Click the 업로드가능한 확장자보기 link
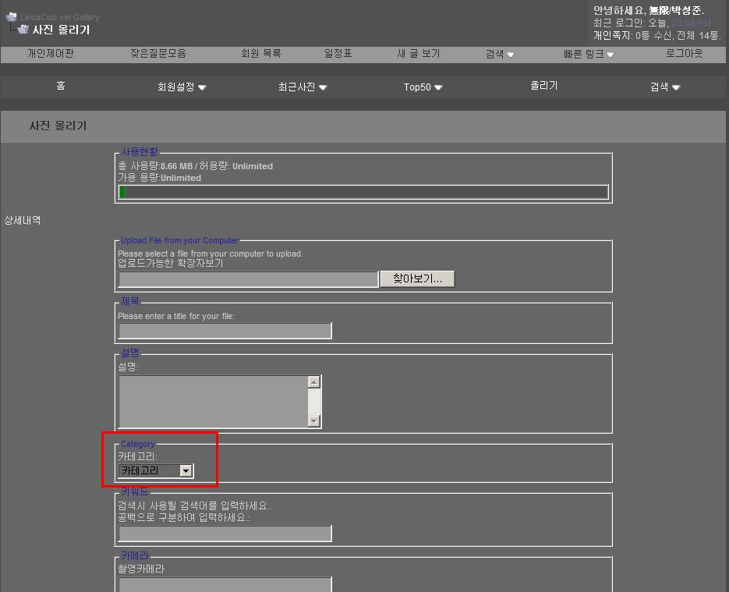The width and height of the screenshot is (729, 592). pyautogui.click(x=170, y=264)
